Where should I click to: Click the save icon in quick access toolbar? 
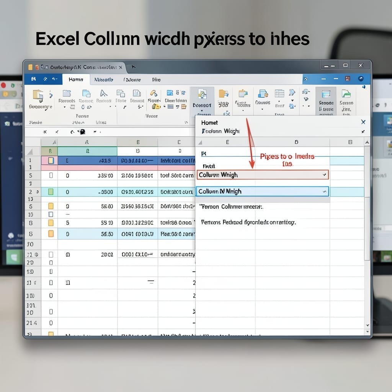34,79
